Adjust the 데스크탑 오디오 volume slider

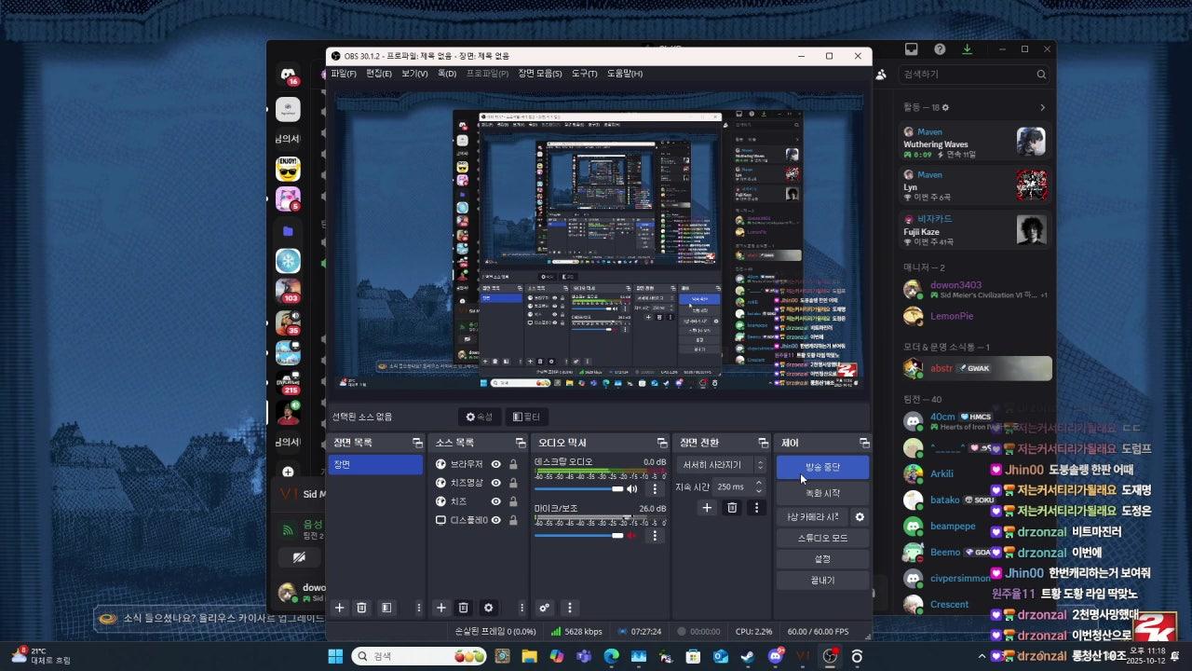click(577, 488)
